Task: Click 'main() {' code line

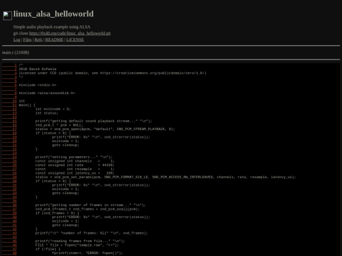Action: click(27, 105)
